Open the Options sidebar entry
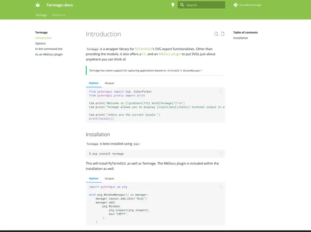The height and width of the screenshot is (232, 311). coord(40,43)
